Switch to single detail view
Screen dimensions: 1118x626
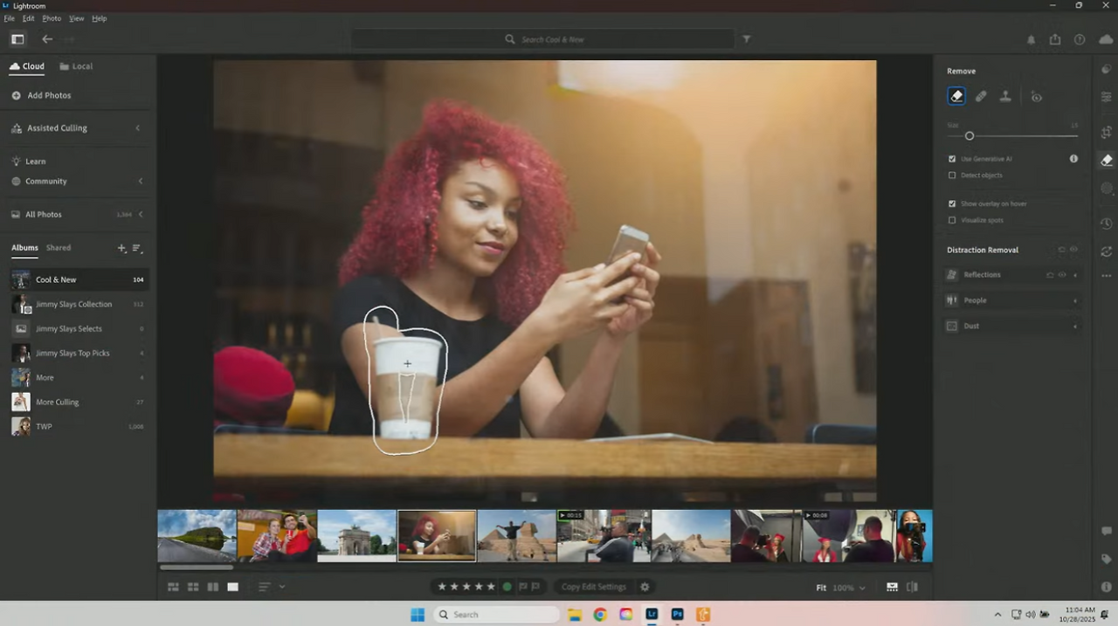click(233, 588)
